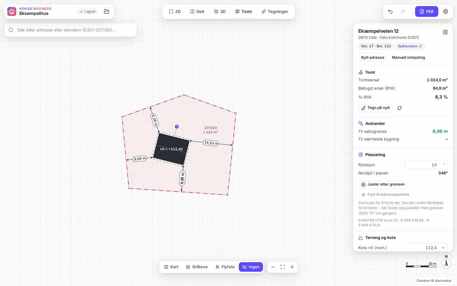Click the 9,28 m distance label
This screenshot has width=457, height=286.
pyautogui.click(x=155, y=120)
